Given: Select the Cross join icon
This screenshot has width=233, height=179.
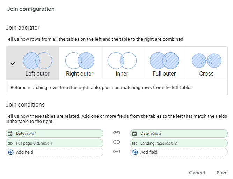Looking at the screenshot, I should 206,61.
